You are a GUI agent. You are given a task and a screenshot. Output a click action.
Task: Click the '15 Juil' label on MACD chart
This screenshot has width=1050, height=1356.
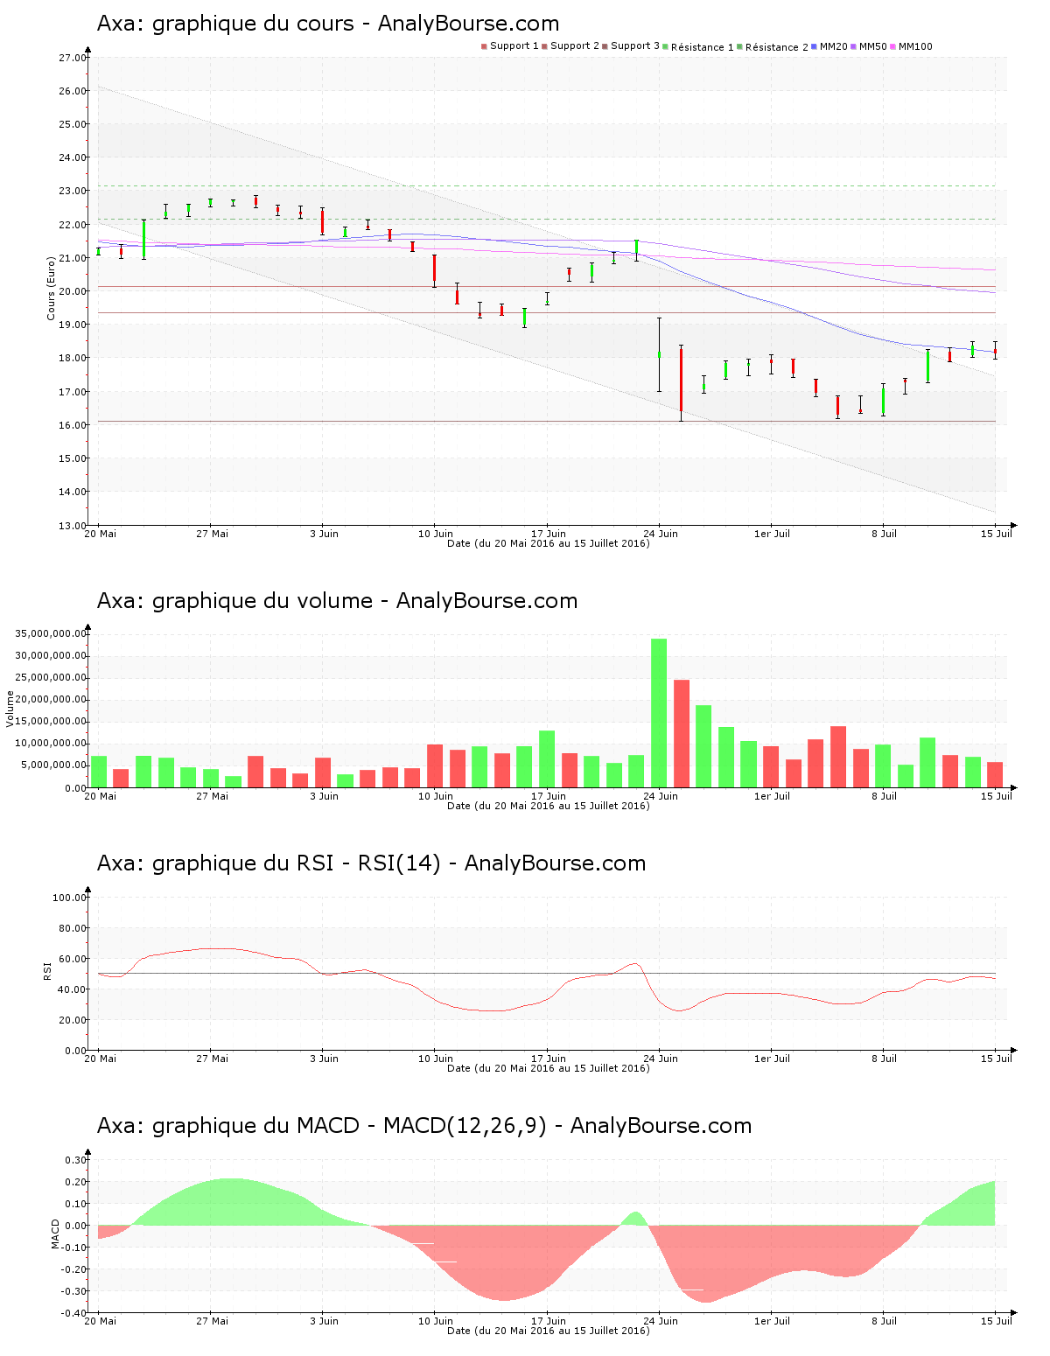click(997, 1321)
